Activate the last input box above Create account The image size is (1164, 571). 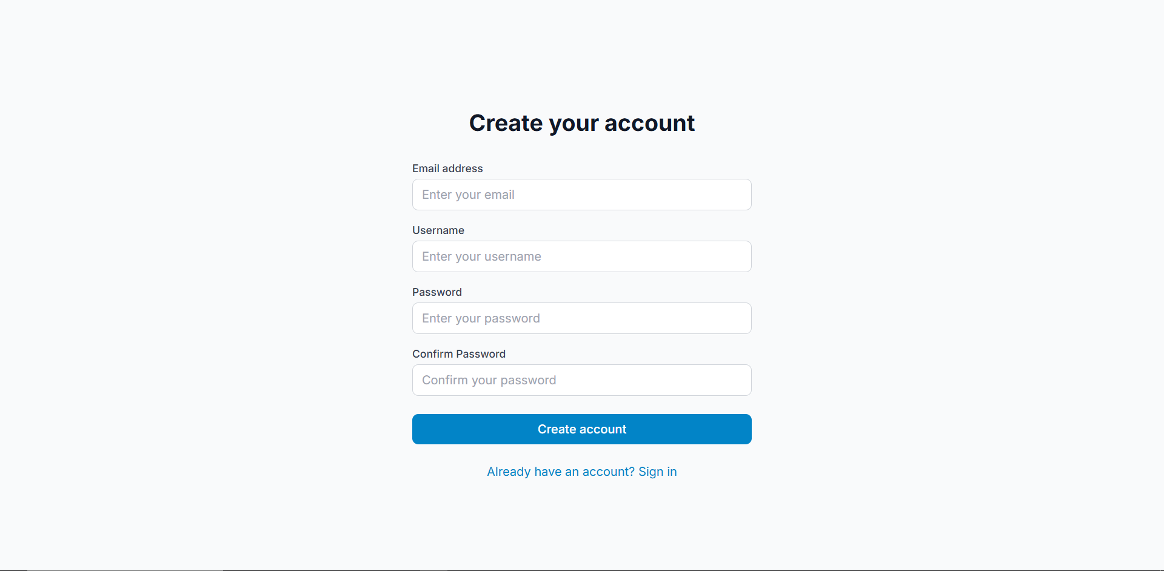[581, 380]
